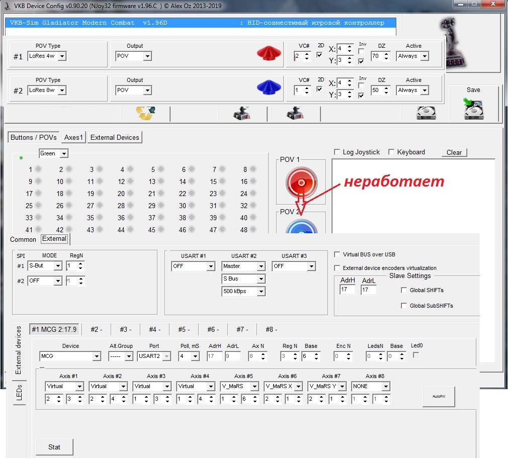Increase DZ value for POV #1
Screen dimensions: 508x461
tap(386, 54)
